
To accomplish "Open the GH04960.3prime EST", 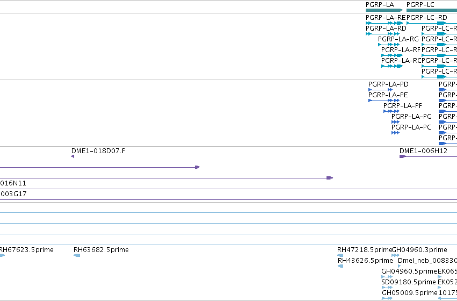I will pos(395,255).
